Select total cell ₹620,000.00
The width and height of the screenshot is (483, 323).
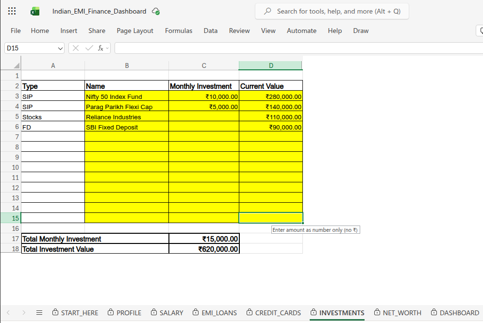pos(204,249)
